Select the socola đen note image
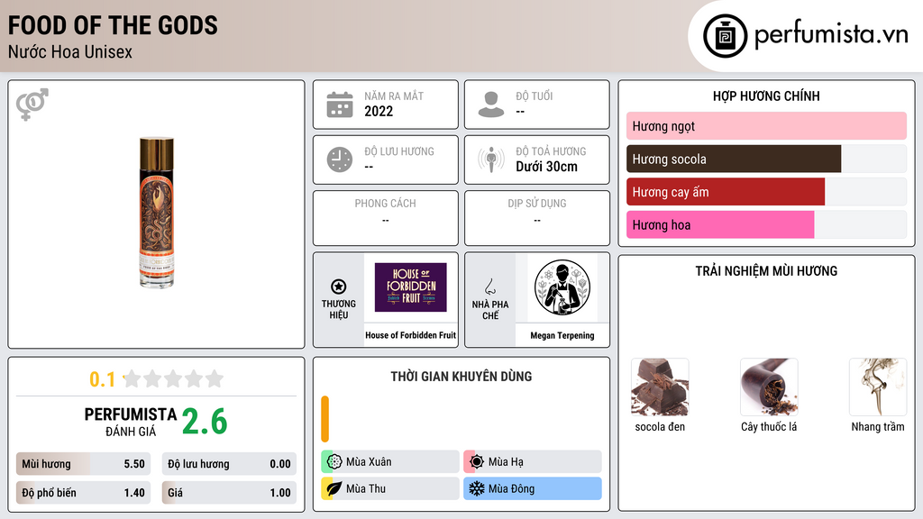 (660, 387)
